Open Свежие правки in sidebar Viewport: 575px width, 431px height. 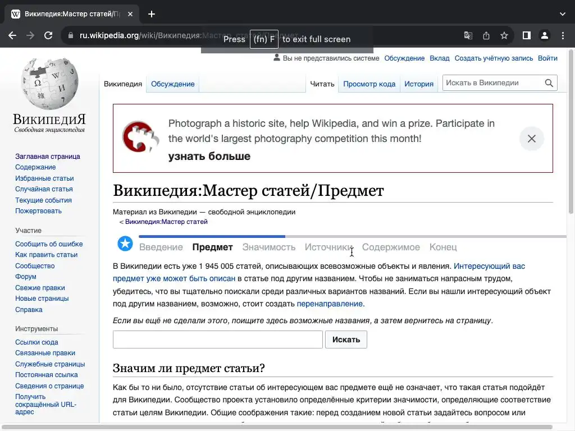tap(40, 288)
